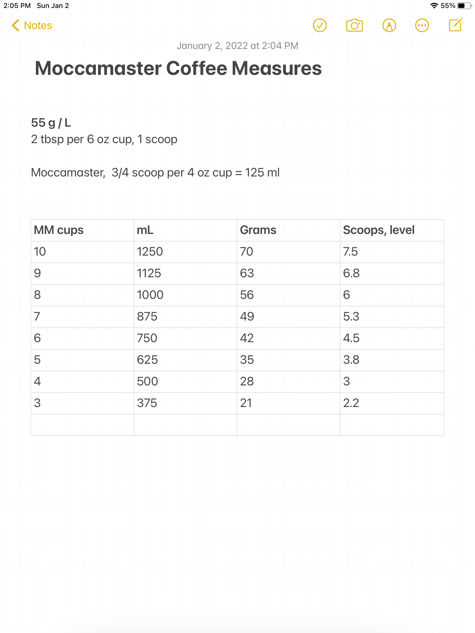Select the Grams cell showing 56

click(288, 295)
